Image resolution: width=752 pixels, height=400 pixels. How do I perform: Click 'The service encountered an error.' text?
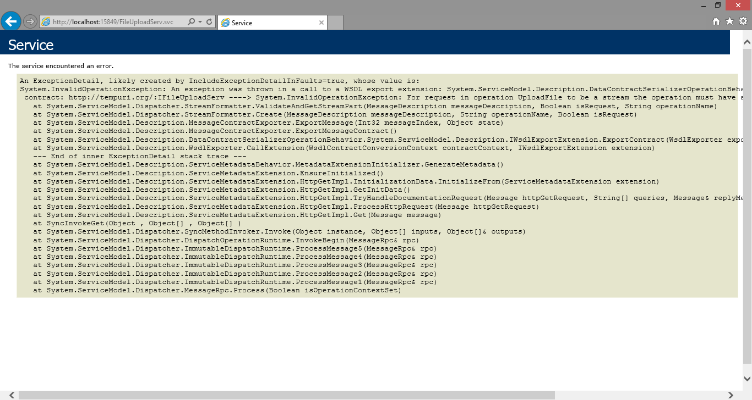click(61, 66)
